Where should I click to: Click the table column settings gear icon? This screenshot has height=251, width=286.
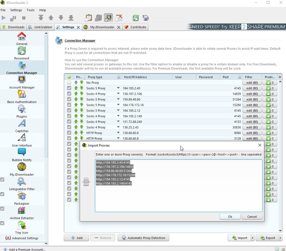tap(280, 77)
